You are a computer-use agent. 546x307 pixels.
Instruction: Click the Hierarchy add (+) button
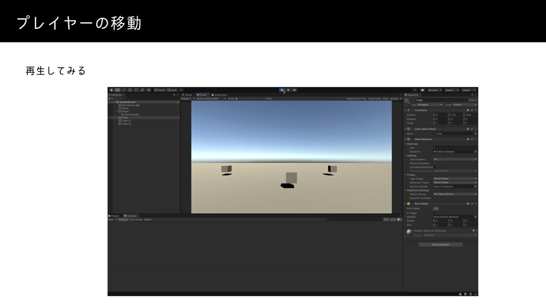click(x=110, y=99)
